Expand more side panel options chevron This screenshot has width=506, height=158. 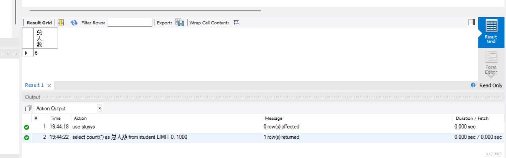(491, 76)
